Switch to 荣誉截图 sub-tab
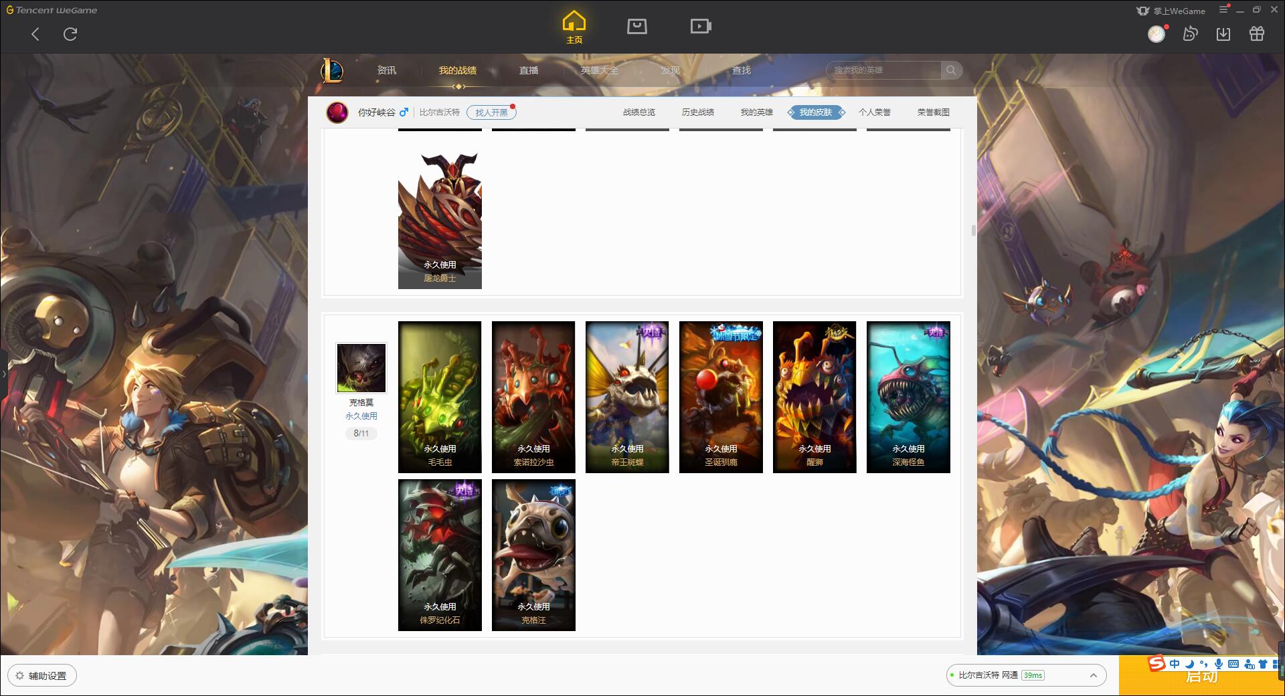This screenshot has width=1285, height=696. click(x=934, y=112)
